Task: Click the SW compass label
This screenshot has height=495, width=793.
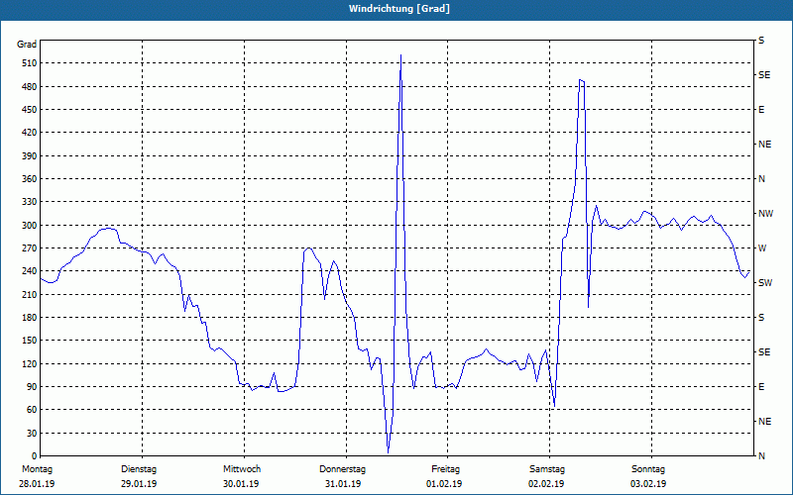Action: [765, 283]
